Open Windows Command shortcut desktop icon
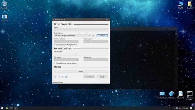 (x=190, y=96)
